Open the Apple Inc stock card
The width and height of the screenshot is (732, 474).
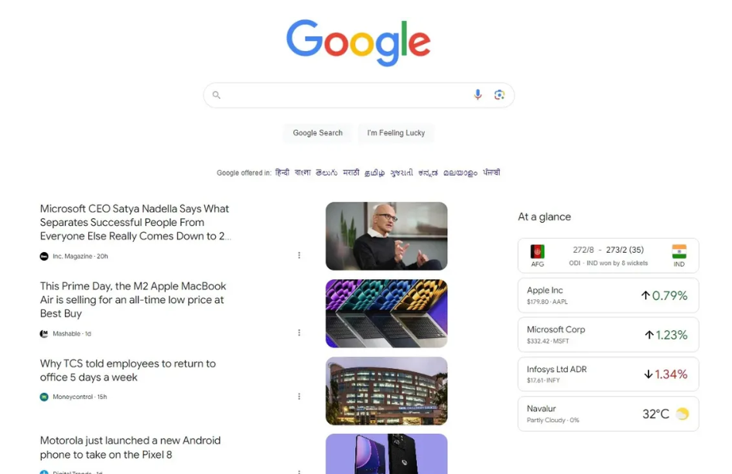(608, 295)
